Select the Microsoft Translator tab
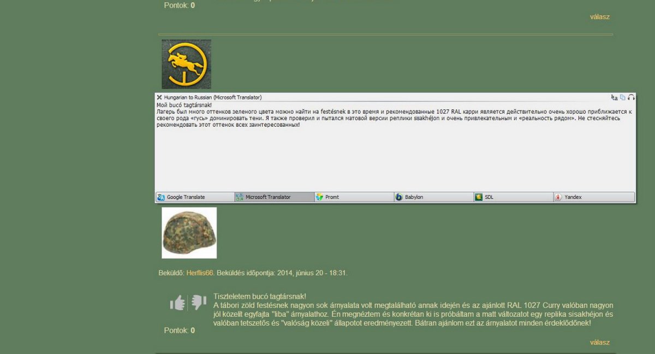Screen dimensions: 655x354 (x=274, y=197)
